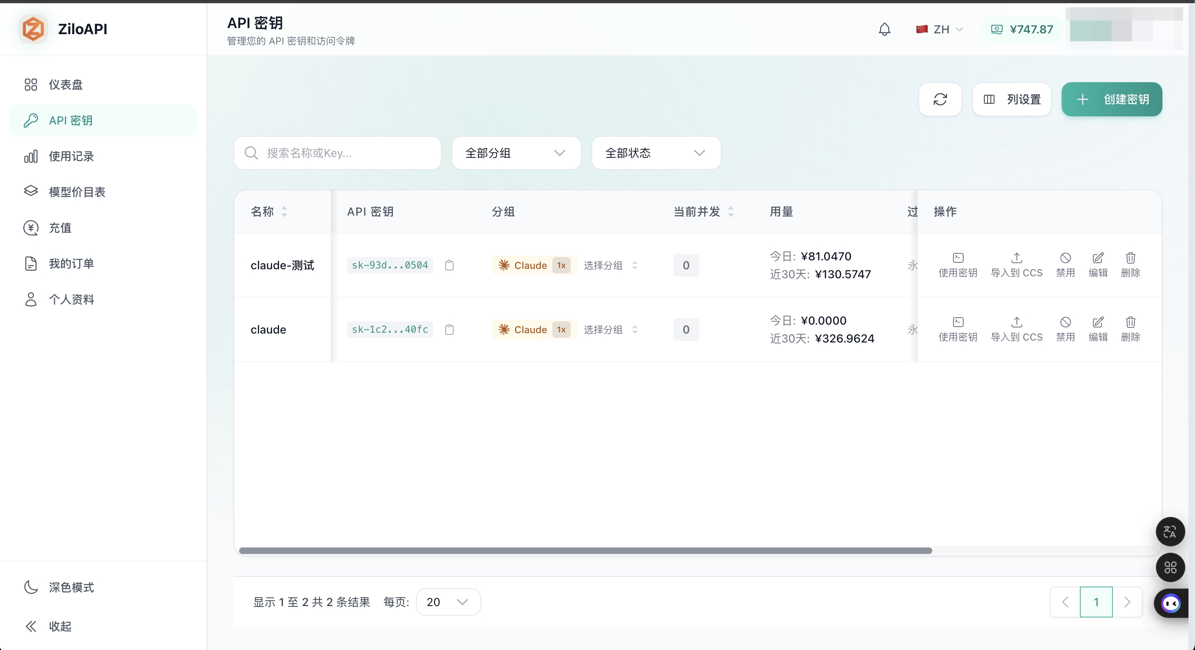
Task: Delete the claude row key
Action: pyautogui.click(x=1130, y=329)
